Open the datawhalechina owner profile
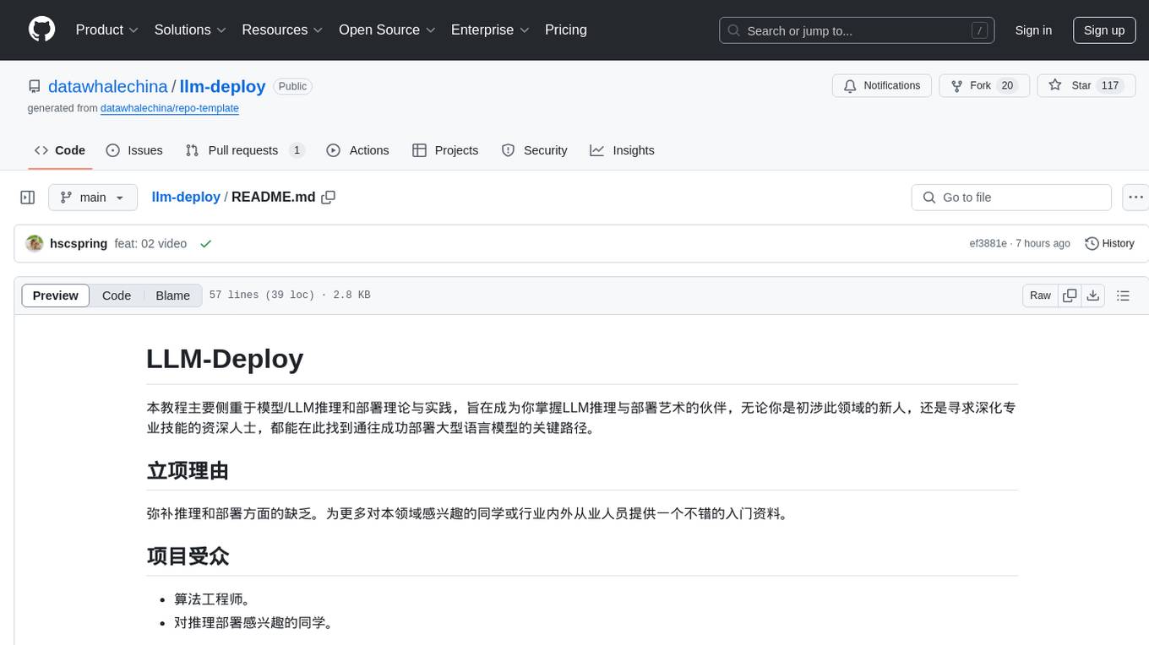This screenshot has height=645, width=1149. [108, 86]
